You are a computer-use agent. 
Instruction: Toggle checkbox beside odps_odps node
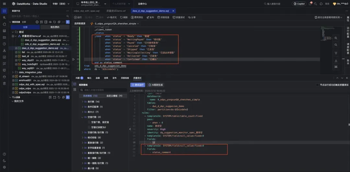pos(13,88)
